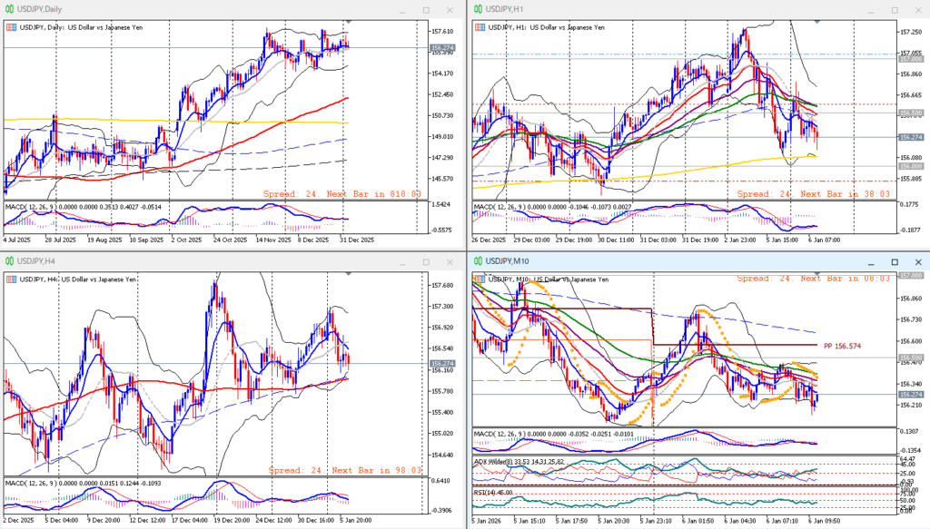Click the USDJPY,M10 window title icon
The height and width of the screenshot is (529, 930).
pyautogui.click(x=477, y=261)
